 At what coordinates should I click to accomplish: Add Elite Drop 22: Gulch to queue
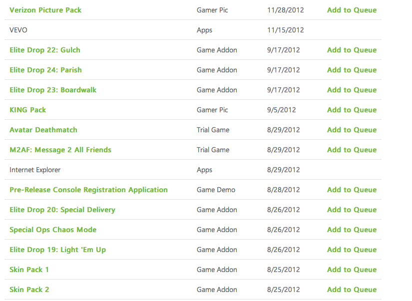point(352,50)
